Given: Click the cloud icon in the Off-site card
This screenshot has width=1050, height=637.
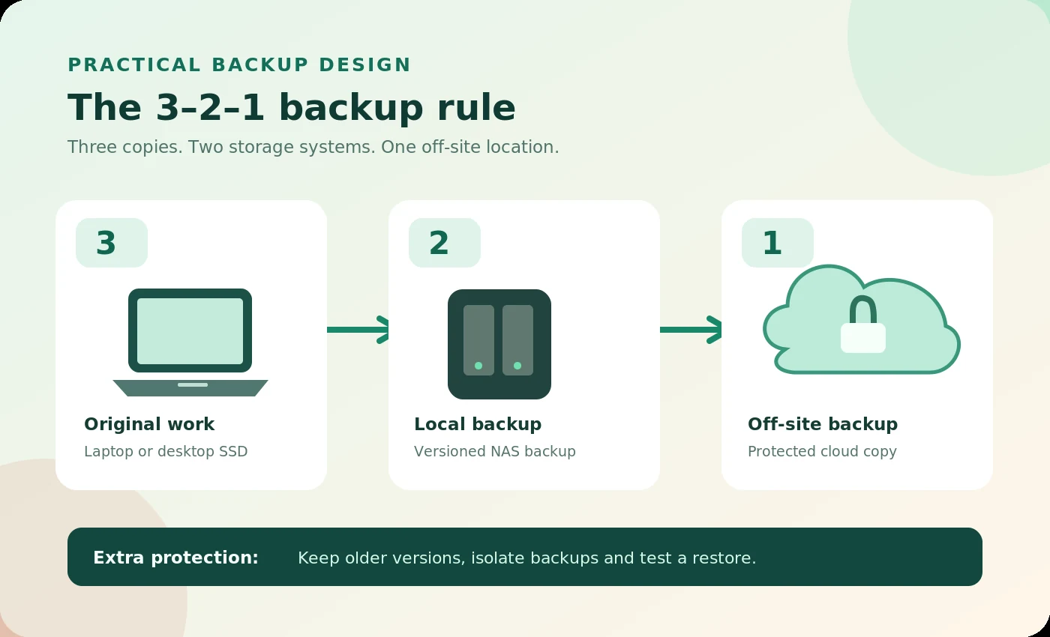Looking at the screenshot, I should click(x=862, y=319).
